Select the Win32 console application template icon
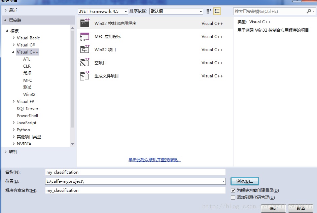 (x=85, y=23)
